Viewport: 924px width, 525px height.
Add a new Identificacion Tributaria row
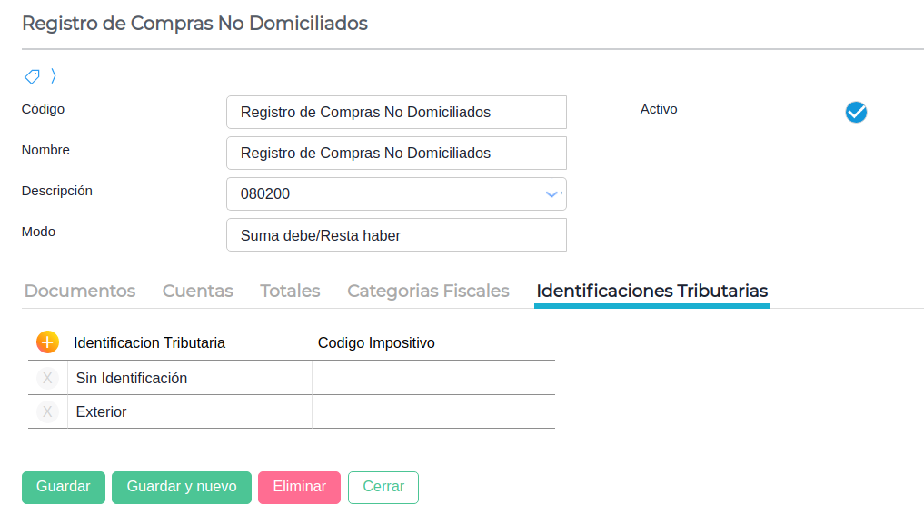47,342
